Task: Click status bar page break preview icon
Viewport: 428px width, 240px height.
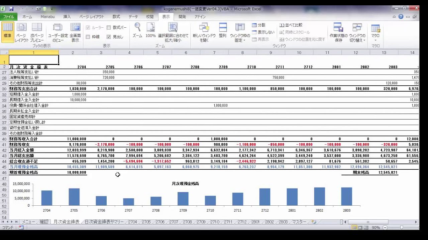Action: (x=365, y=227)
